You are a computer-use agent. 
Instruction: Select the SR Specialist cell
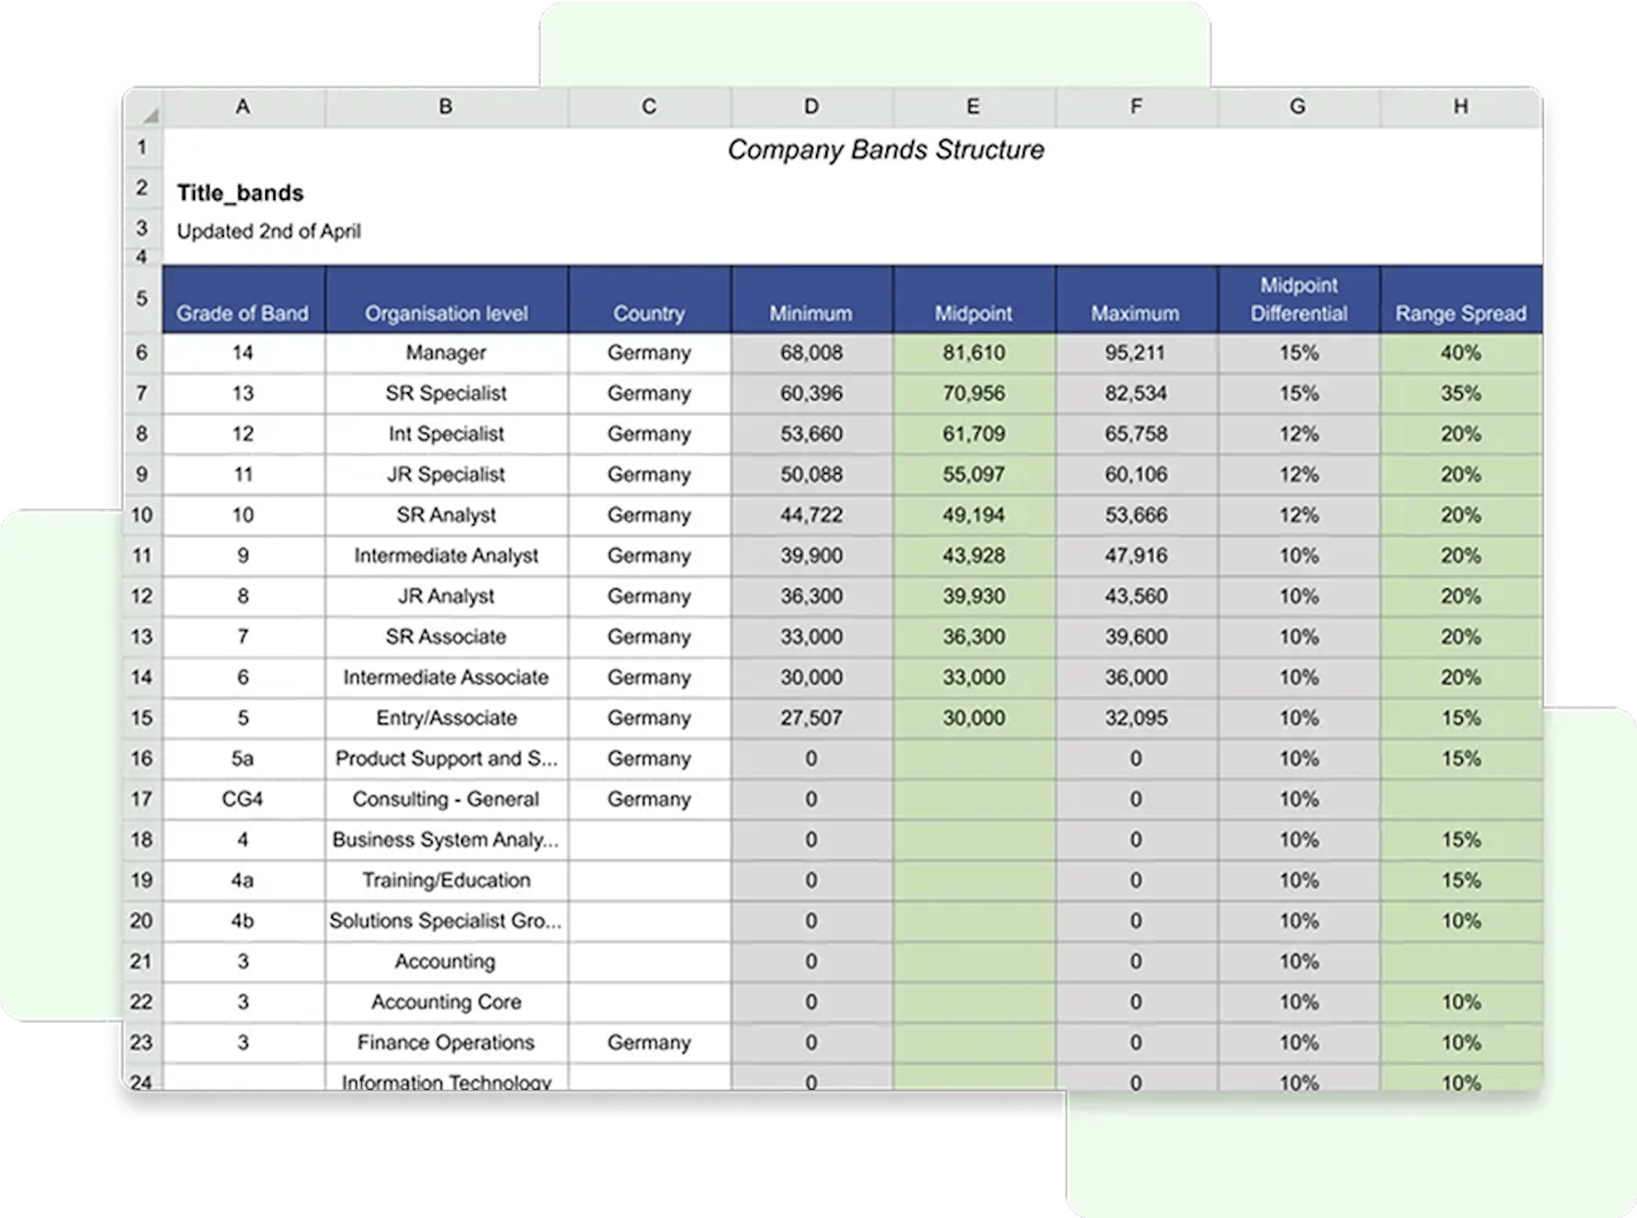point(445,393)
